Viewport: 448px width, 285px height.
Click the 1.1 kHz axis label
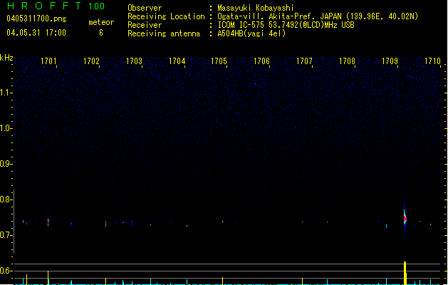point(6,93)
